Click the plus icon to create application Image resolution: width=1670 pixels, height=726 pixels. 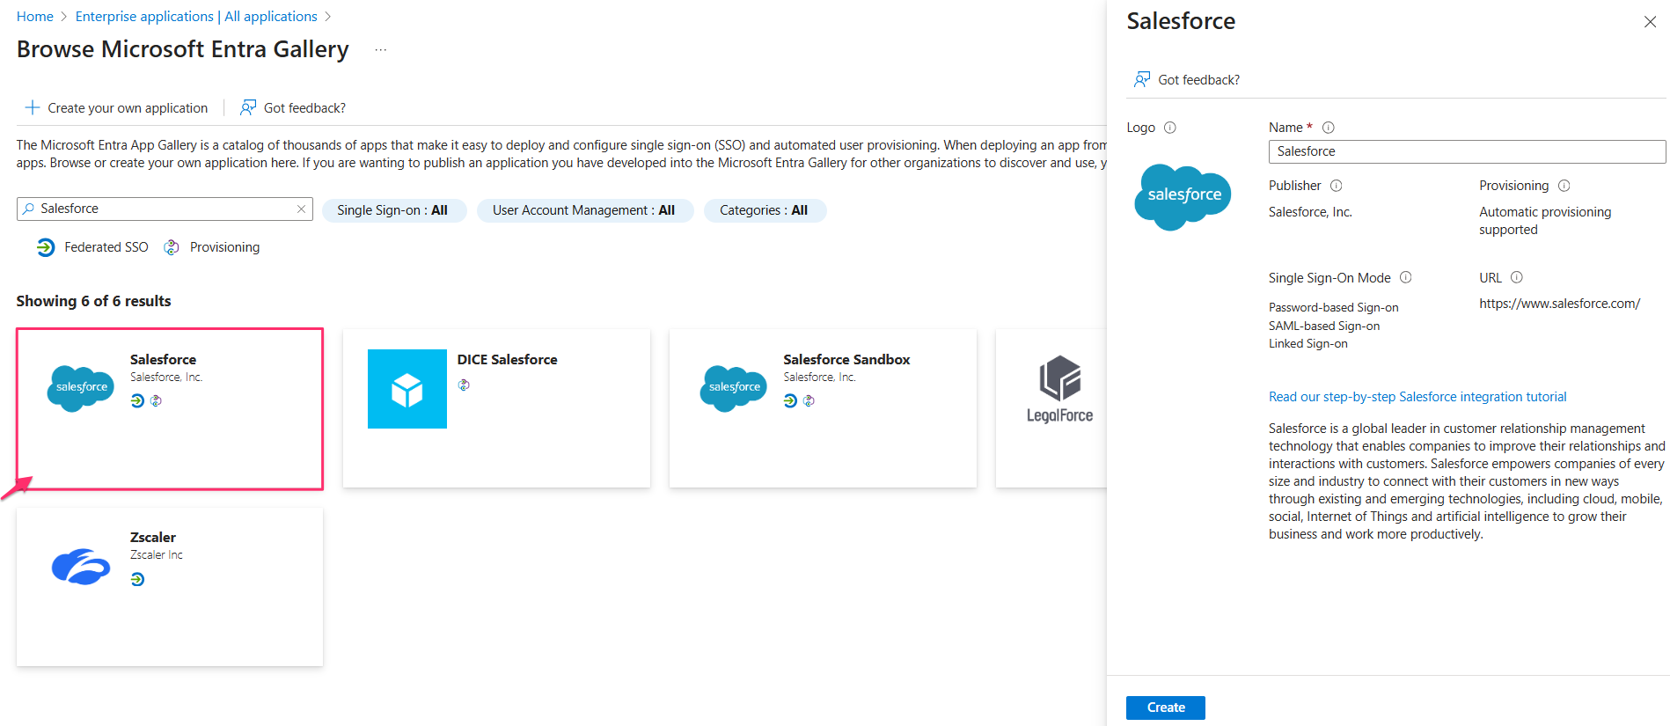[x=33, y=107]
